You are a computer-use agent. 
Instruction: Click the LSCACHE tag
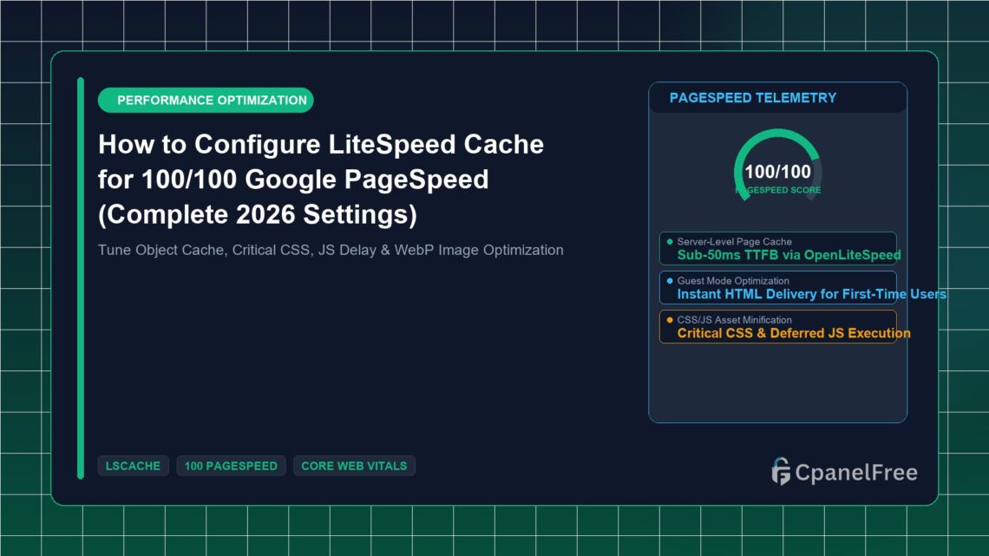[133, 466]
